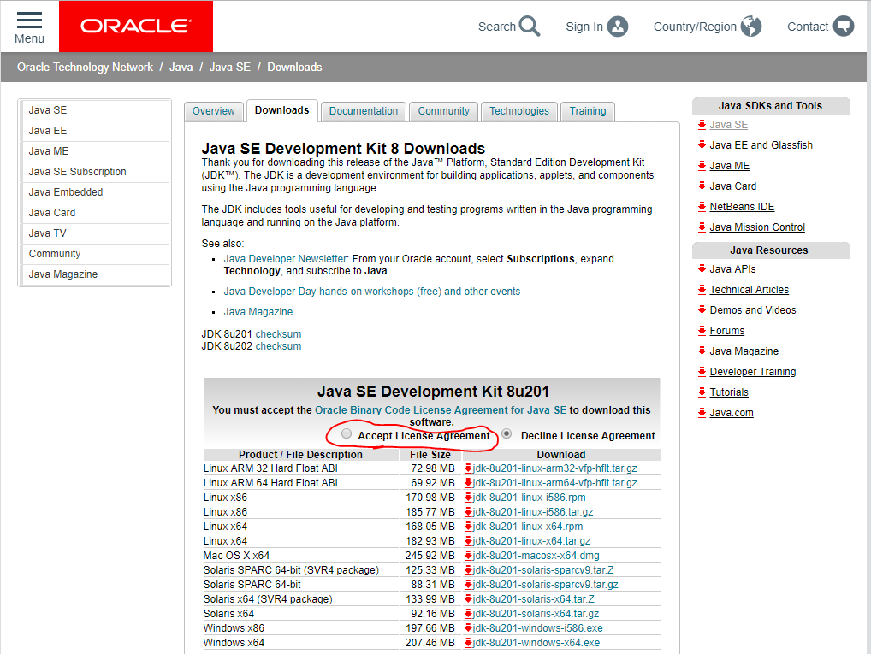Select Decline License Agreement radio button
Screen dimensions: 871x654
coord(507,433)
